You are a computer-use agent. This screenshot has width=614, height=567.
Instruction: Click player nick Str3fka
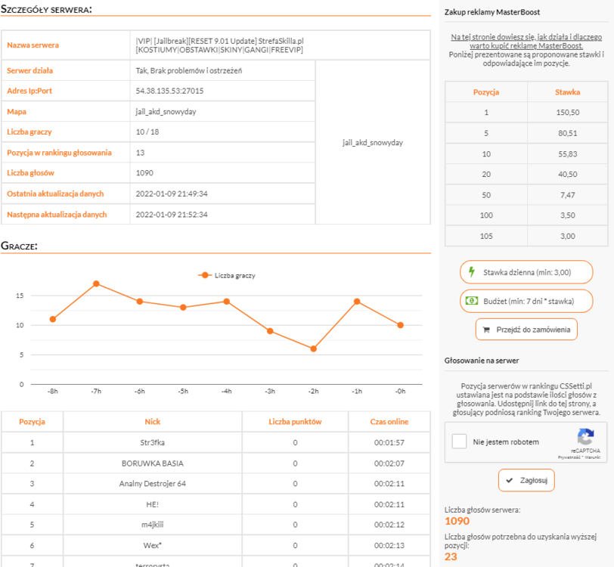click(x=152, y=442)
